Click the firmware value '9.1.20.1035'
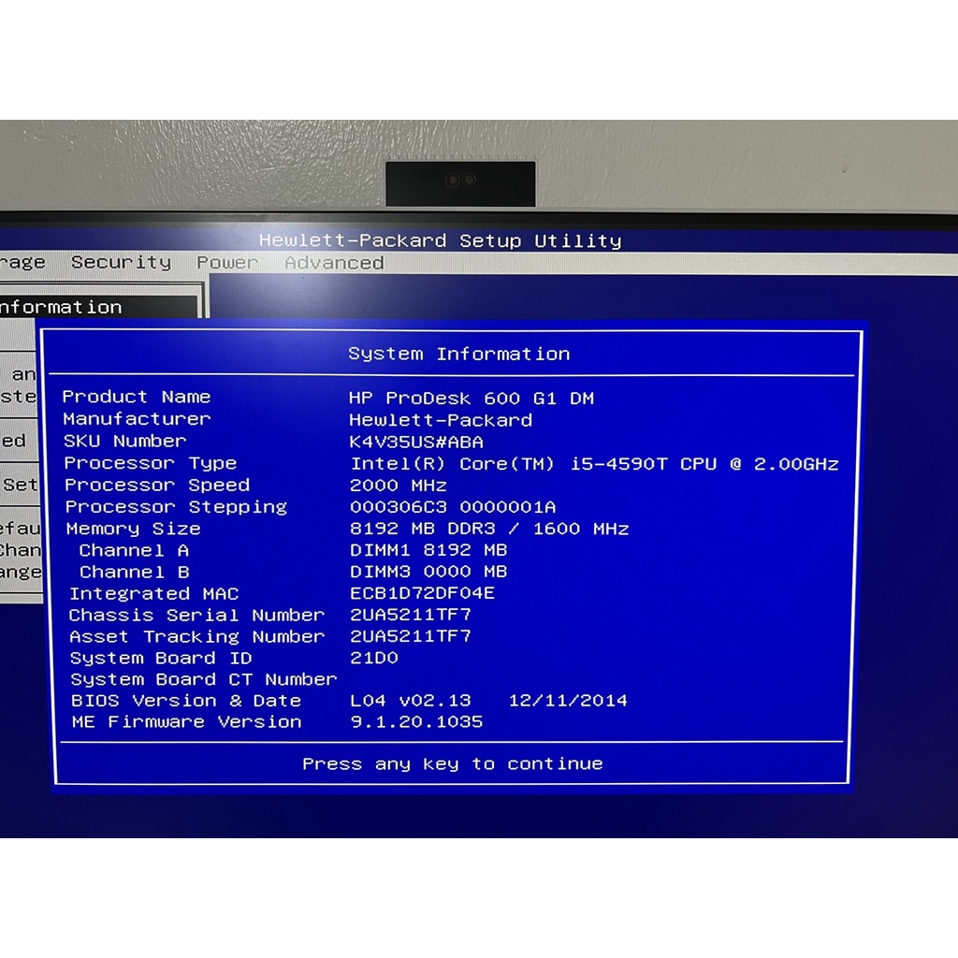Screen dimensions: 958x958 pyautogui.click(x=416, y=722)
